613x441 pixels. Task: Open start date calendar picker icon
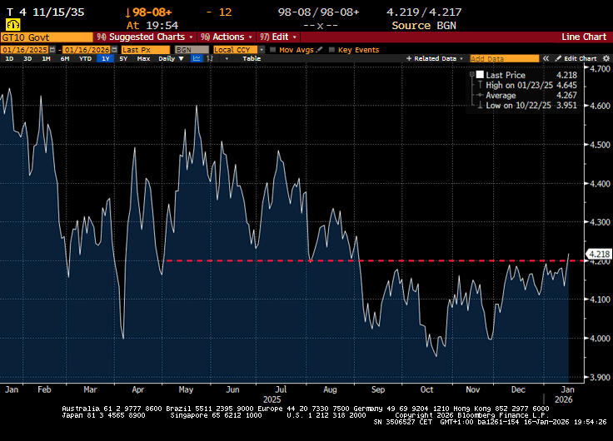(x=52, y=49)
